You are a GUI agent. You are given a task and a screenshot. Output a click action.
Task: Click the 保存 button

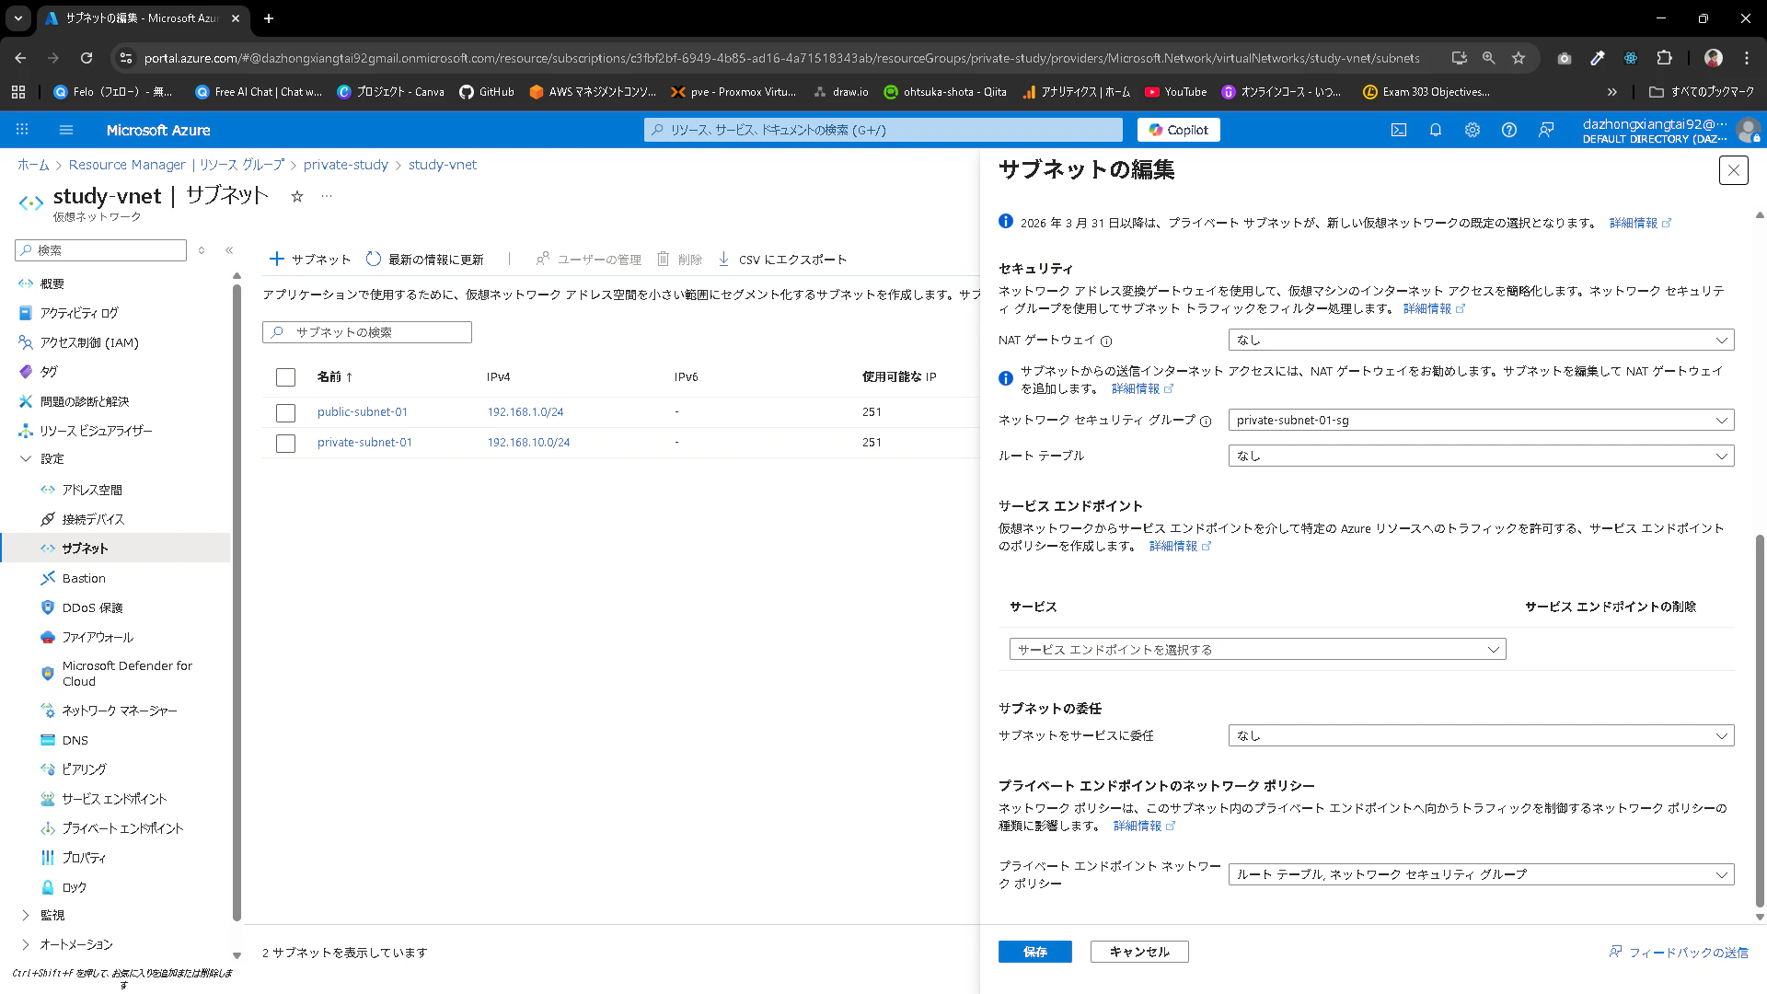(1034, 952)
